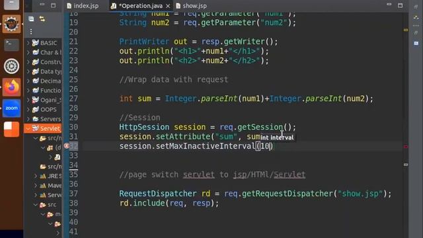The image size is (423, 238).
Task: Collapse the src folder at tree bottom
Action: 36,205
